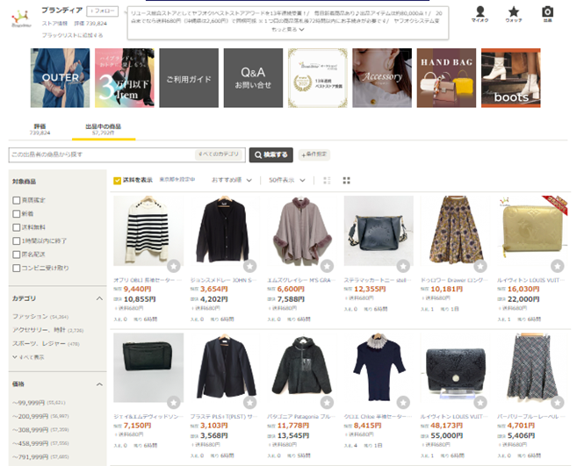
Task: Add the PLST jacket to watchlist
Action: point(250,402)
